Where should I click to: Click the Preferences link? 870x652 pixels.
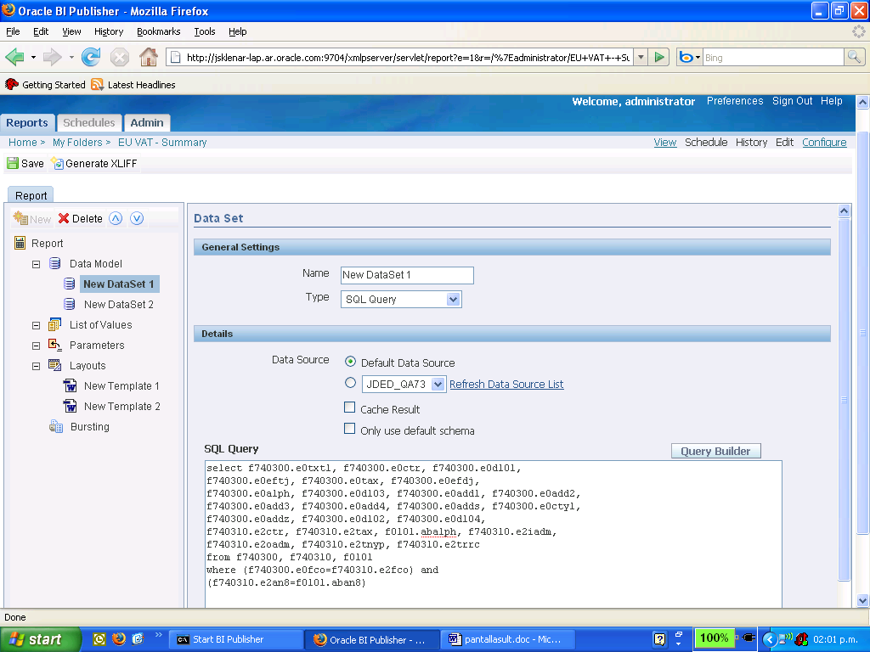735,101
